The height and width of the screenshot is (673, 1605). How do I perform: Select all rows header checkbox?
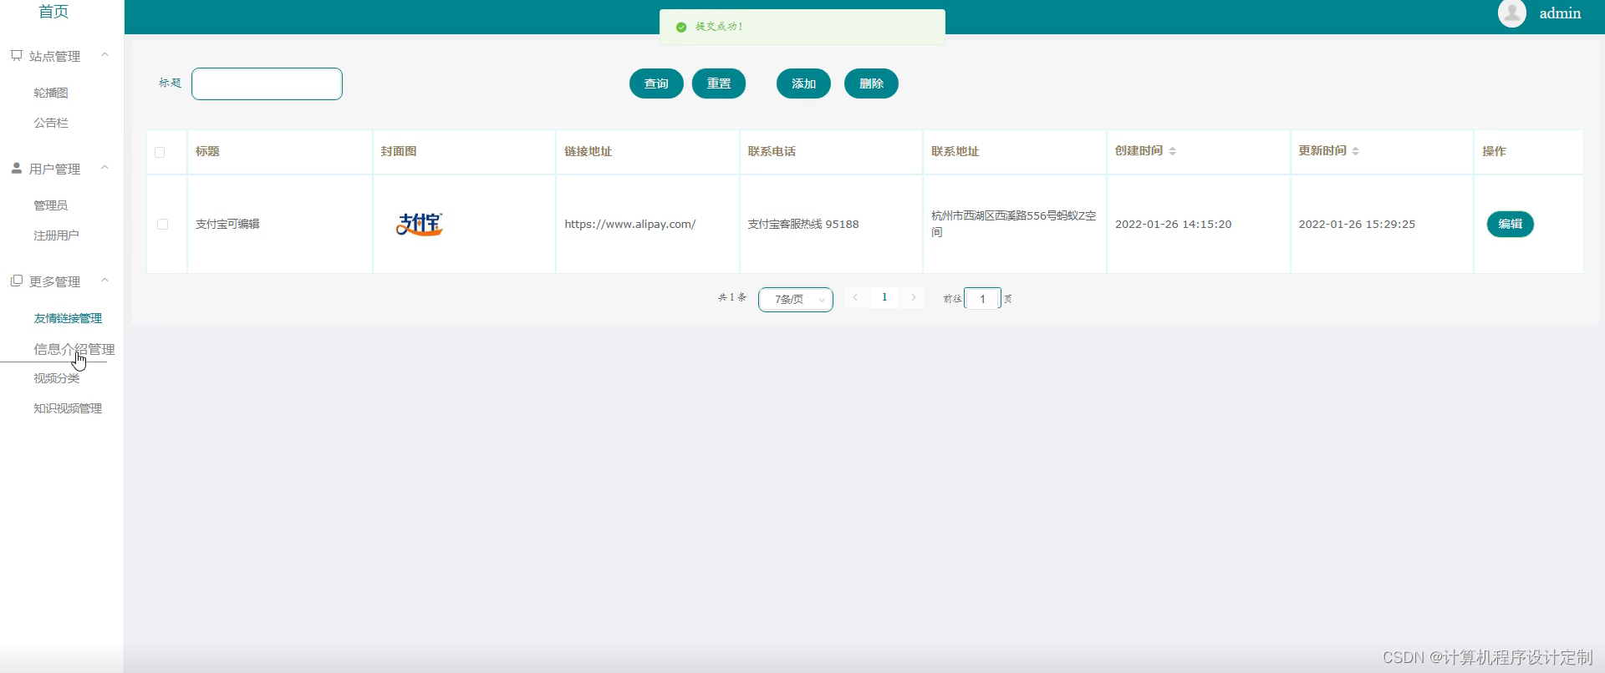pyautogui.click(x=160, y=152)
